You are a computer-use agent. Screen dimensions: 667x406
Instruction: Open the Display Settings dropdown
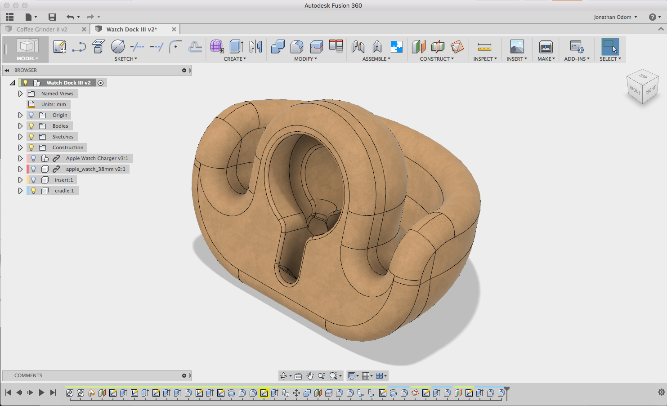click(354, 376)
